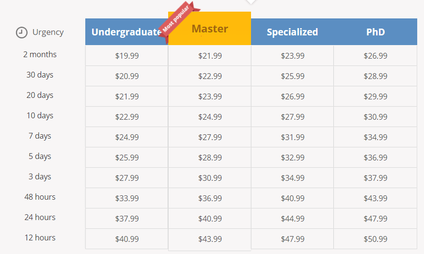The image size is (424, 254).
Task: Select the PhD column header
Action: pyautogui.click(x=376, y=32)
